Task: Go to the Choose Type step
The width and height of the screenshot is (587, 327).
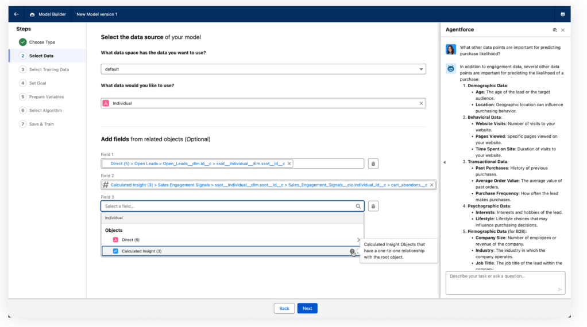Action: (x=42, y=42)
